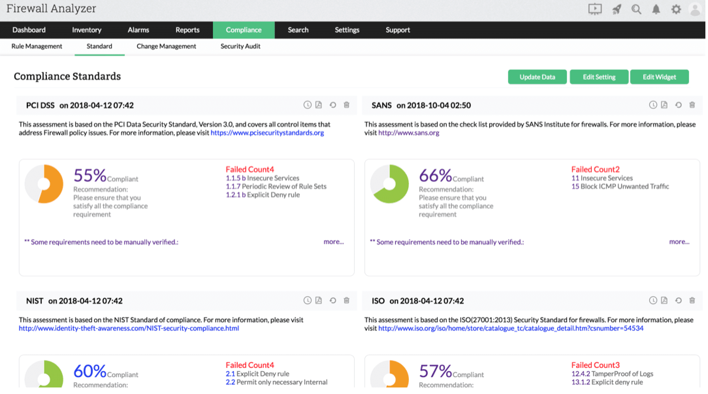Image resolution: width=708 pixels, height=394 pixels.
Task: Open the notifications bell icon
Action: pyautogui.click(x=656, y=9)
